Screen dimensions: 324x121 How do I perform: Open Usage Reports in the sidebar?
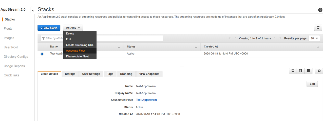click(x=14, y=66)
